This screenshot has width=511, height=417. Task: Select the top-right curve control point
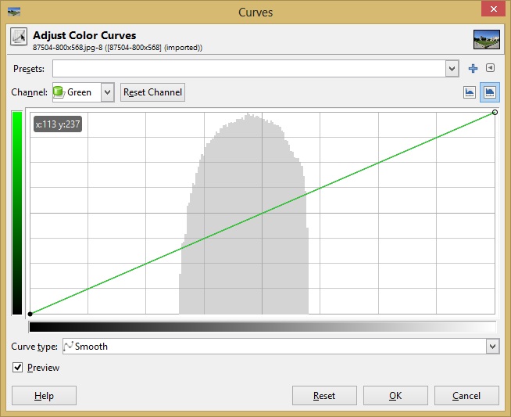[x=495, y=113]
